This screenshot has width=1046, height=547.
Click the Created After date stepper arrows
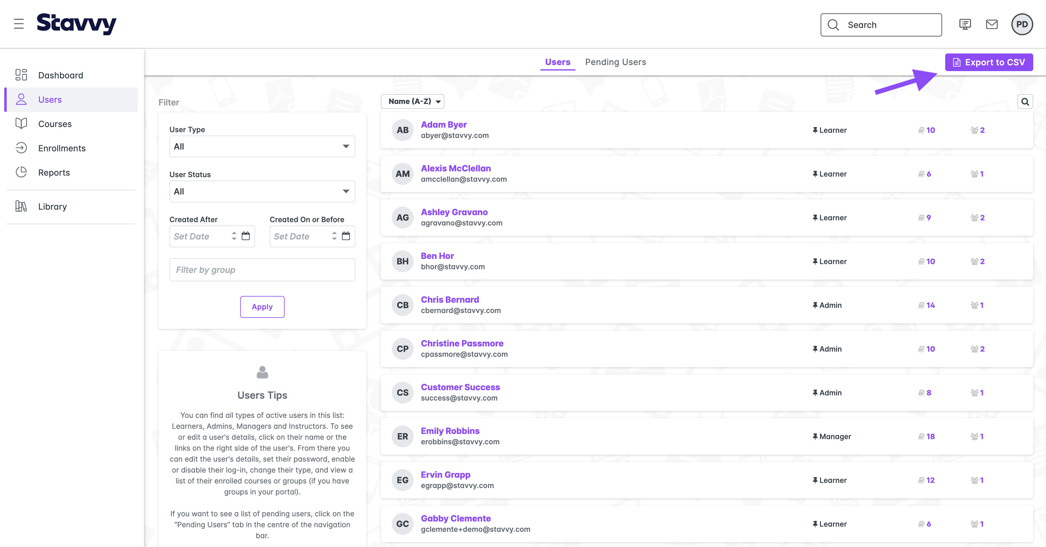[234, 236]
